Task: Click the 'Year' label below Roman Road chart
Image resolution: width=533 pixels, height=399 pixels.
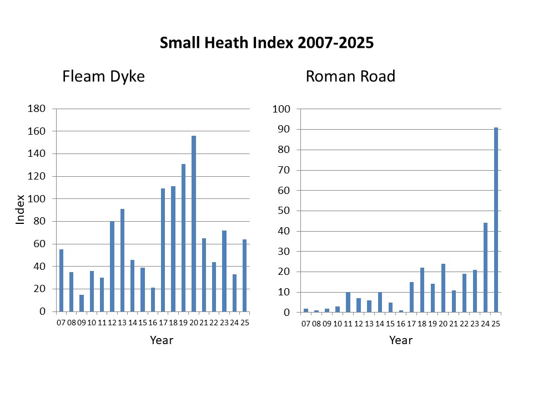Action: click(401, 340)
